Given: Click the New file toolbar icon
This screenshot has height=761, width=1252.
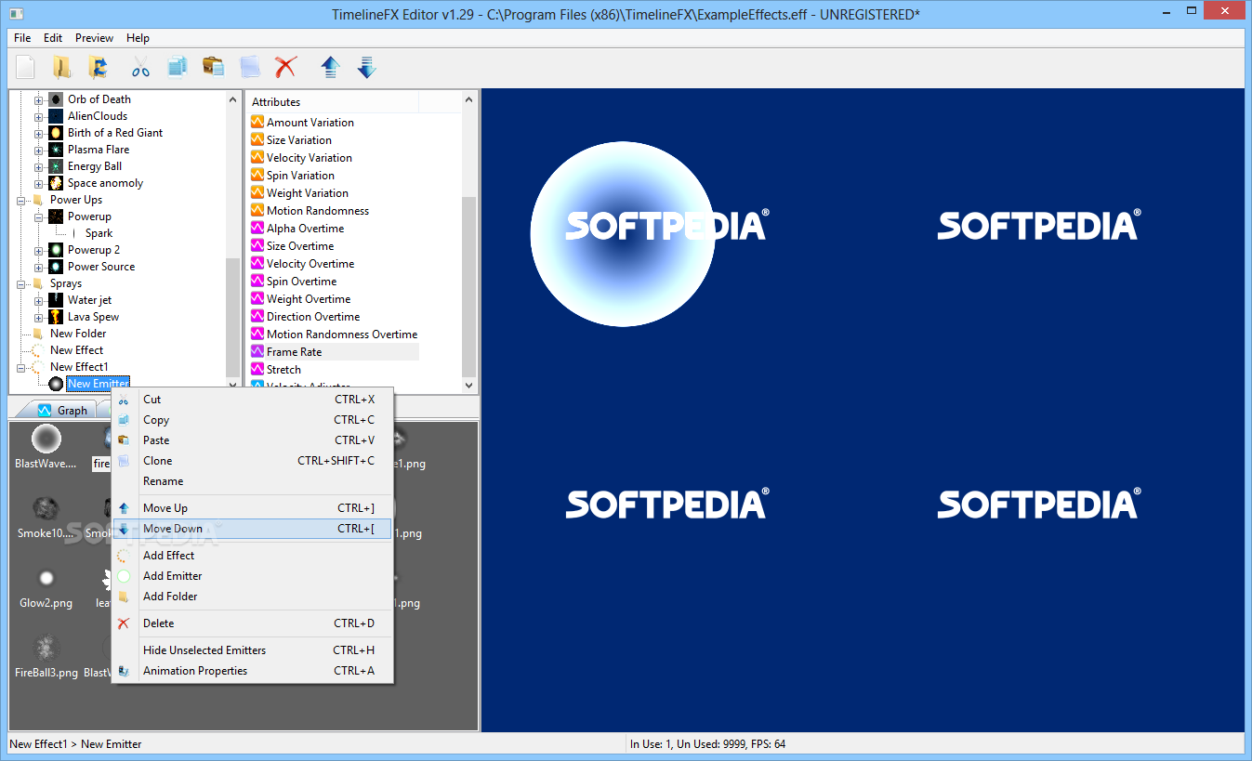Looking at the screenshot, I should click(x=26, y=67).
